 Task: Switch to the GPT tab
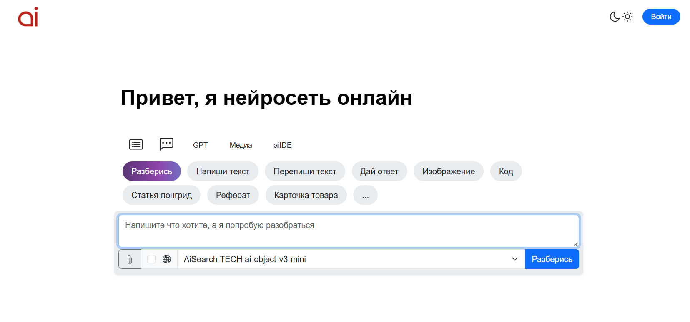(201, 145)
